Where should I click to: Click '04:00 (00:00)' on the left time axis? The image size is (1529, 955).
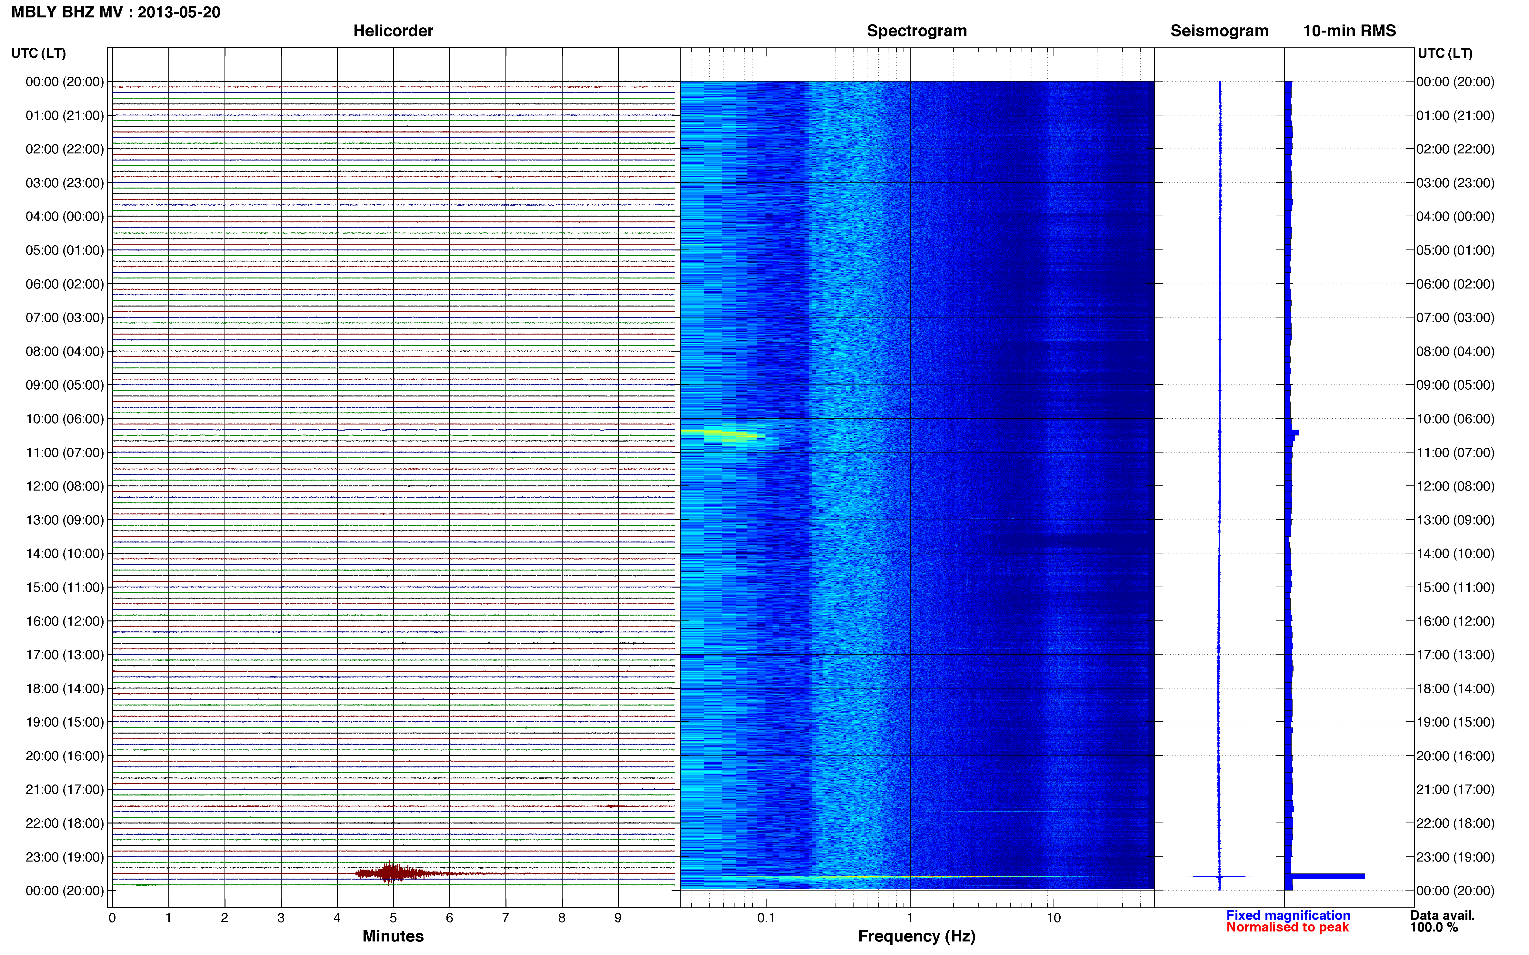[65, 217]
